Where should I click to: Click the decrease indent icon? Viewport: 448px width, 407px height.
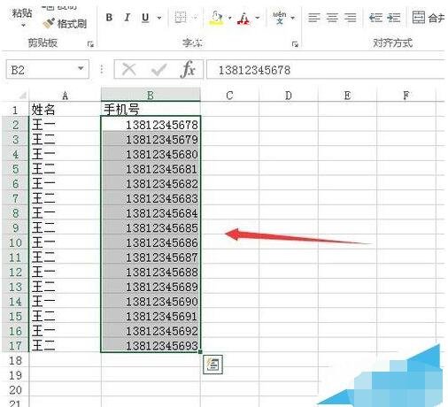point(375,18)
